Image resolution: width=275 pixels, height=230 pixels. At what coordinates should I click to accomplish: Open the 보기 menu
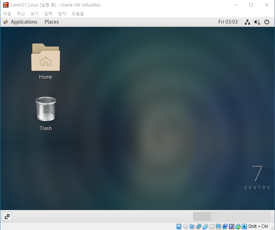34,14
